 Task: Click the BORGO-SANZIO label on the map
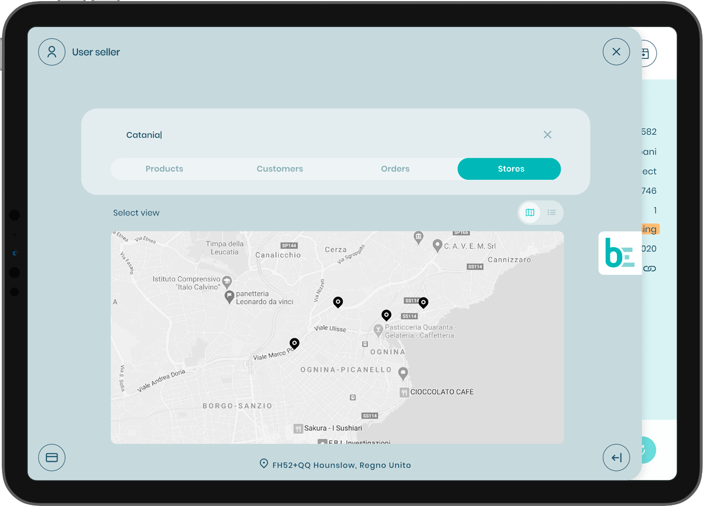tap(237, 406)
